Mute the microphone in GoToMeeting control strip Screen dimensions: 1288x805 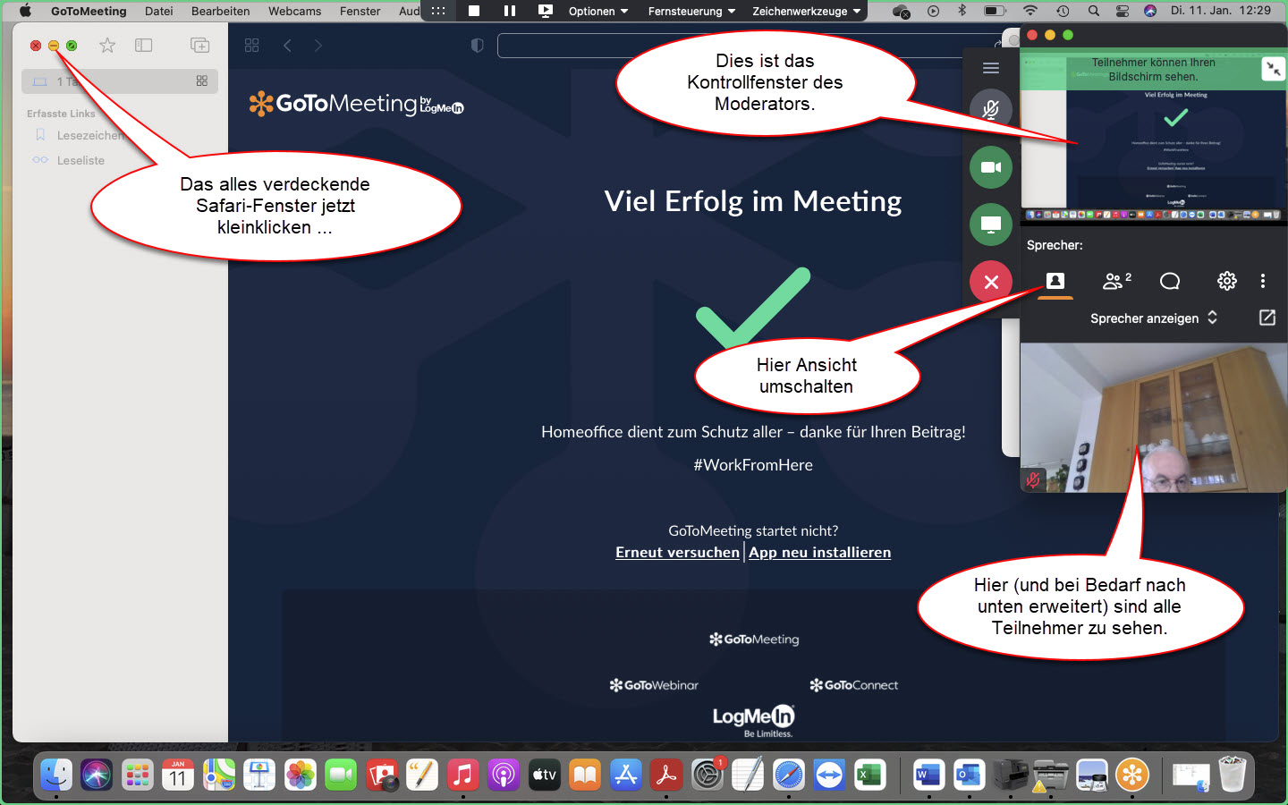tap(990, 109)
